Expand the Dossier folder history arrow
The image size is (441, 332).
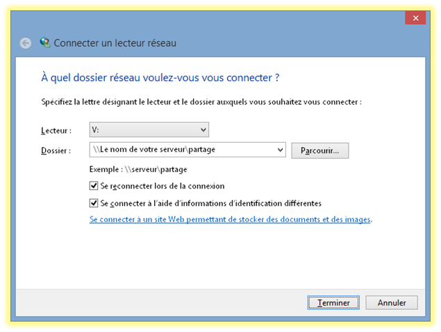click(280, 150)
